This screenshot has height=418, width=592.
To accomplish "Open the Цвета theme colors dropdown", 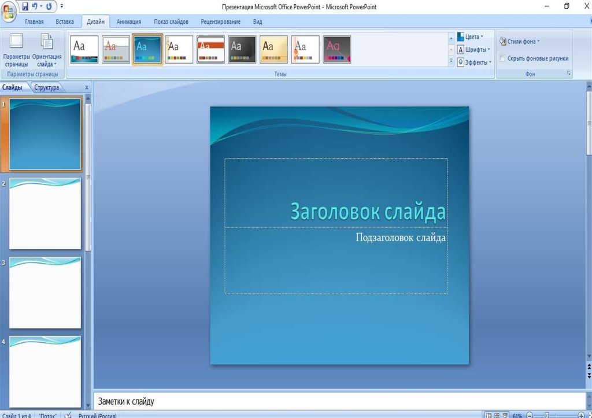I will (471, 36).
